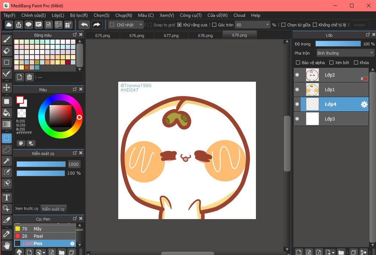Select the Magic Wand tool

(7, 161)
